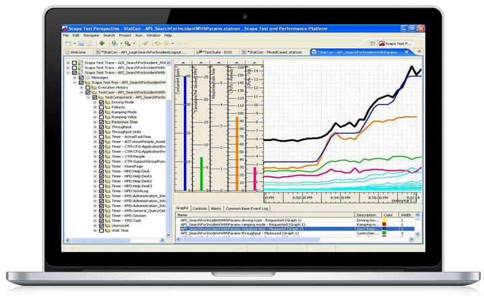
Task: Open the Navigate menu
Action: click(91, 36)
